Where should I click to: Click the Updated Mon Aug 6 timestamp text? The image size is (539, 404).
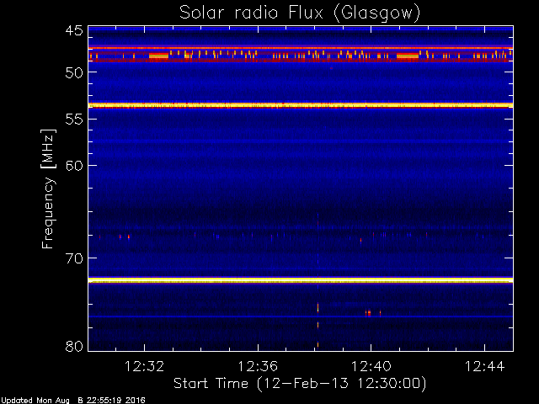tap(73, 401)
